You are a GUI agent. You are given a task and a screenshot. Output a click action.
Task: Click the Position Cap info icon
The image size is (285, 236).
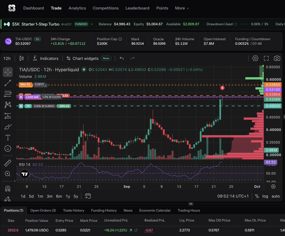[120, 39]
